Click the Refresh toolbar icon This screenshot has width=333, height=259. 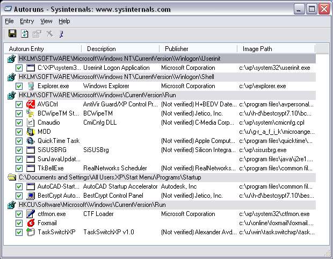click(x=25, y=34)
